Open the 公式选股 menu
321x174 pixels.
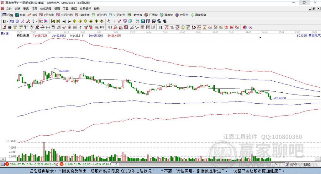pos(46,8)
